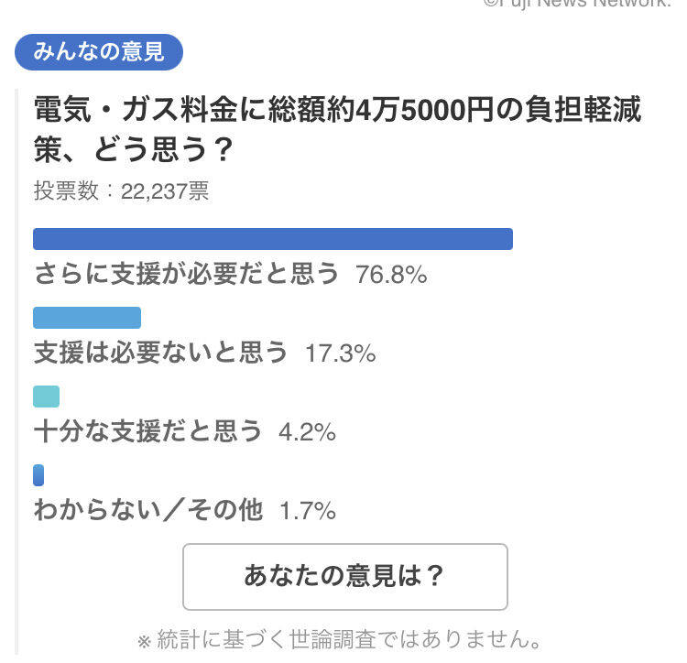The width and height of the screenshot is (687, 663).
Task: Click the 投票数：22,237票 vote count
Action: [x=121, y=190]
